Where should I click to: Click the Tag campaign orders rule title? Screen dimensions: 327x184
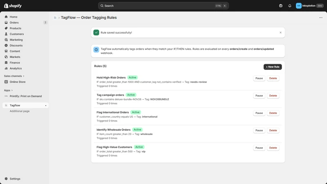tap(110, 95)
